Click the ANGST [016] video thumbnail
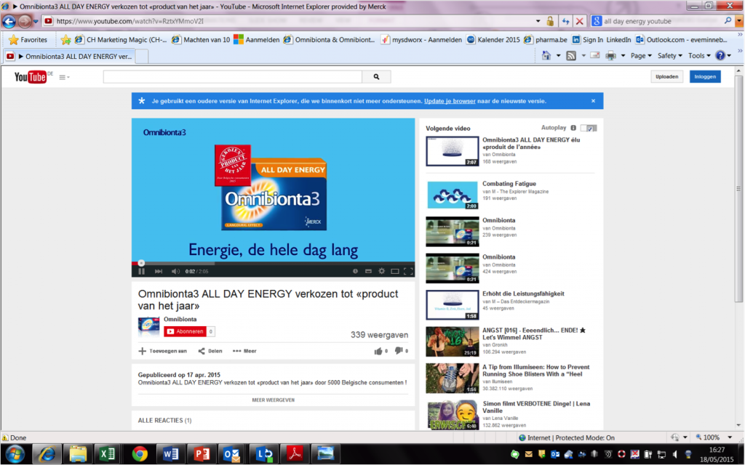 tap(453, 341)
